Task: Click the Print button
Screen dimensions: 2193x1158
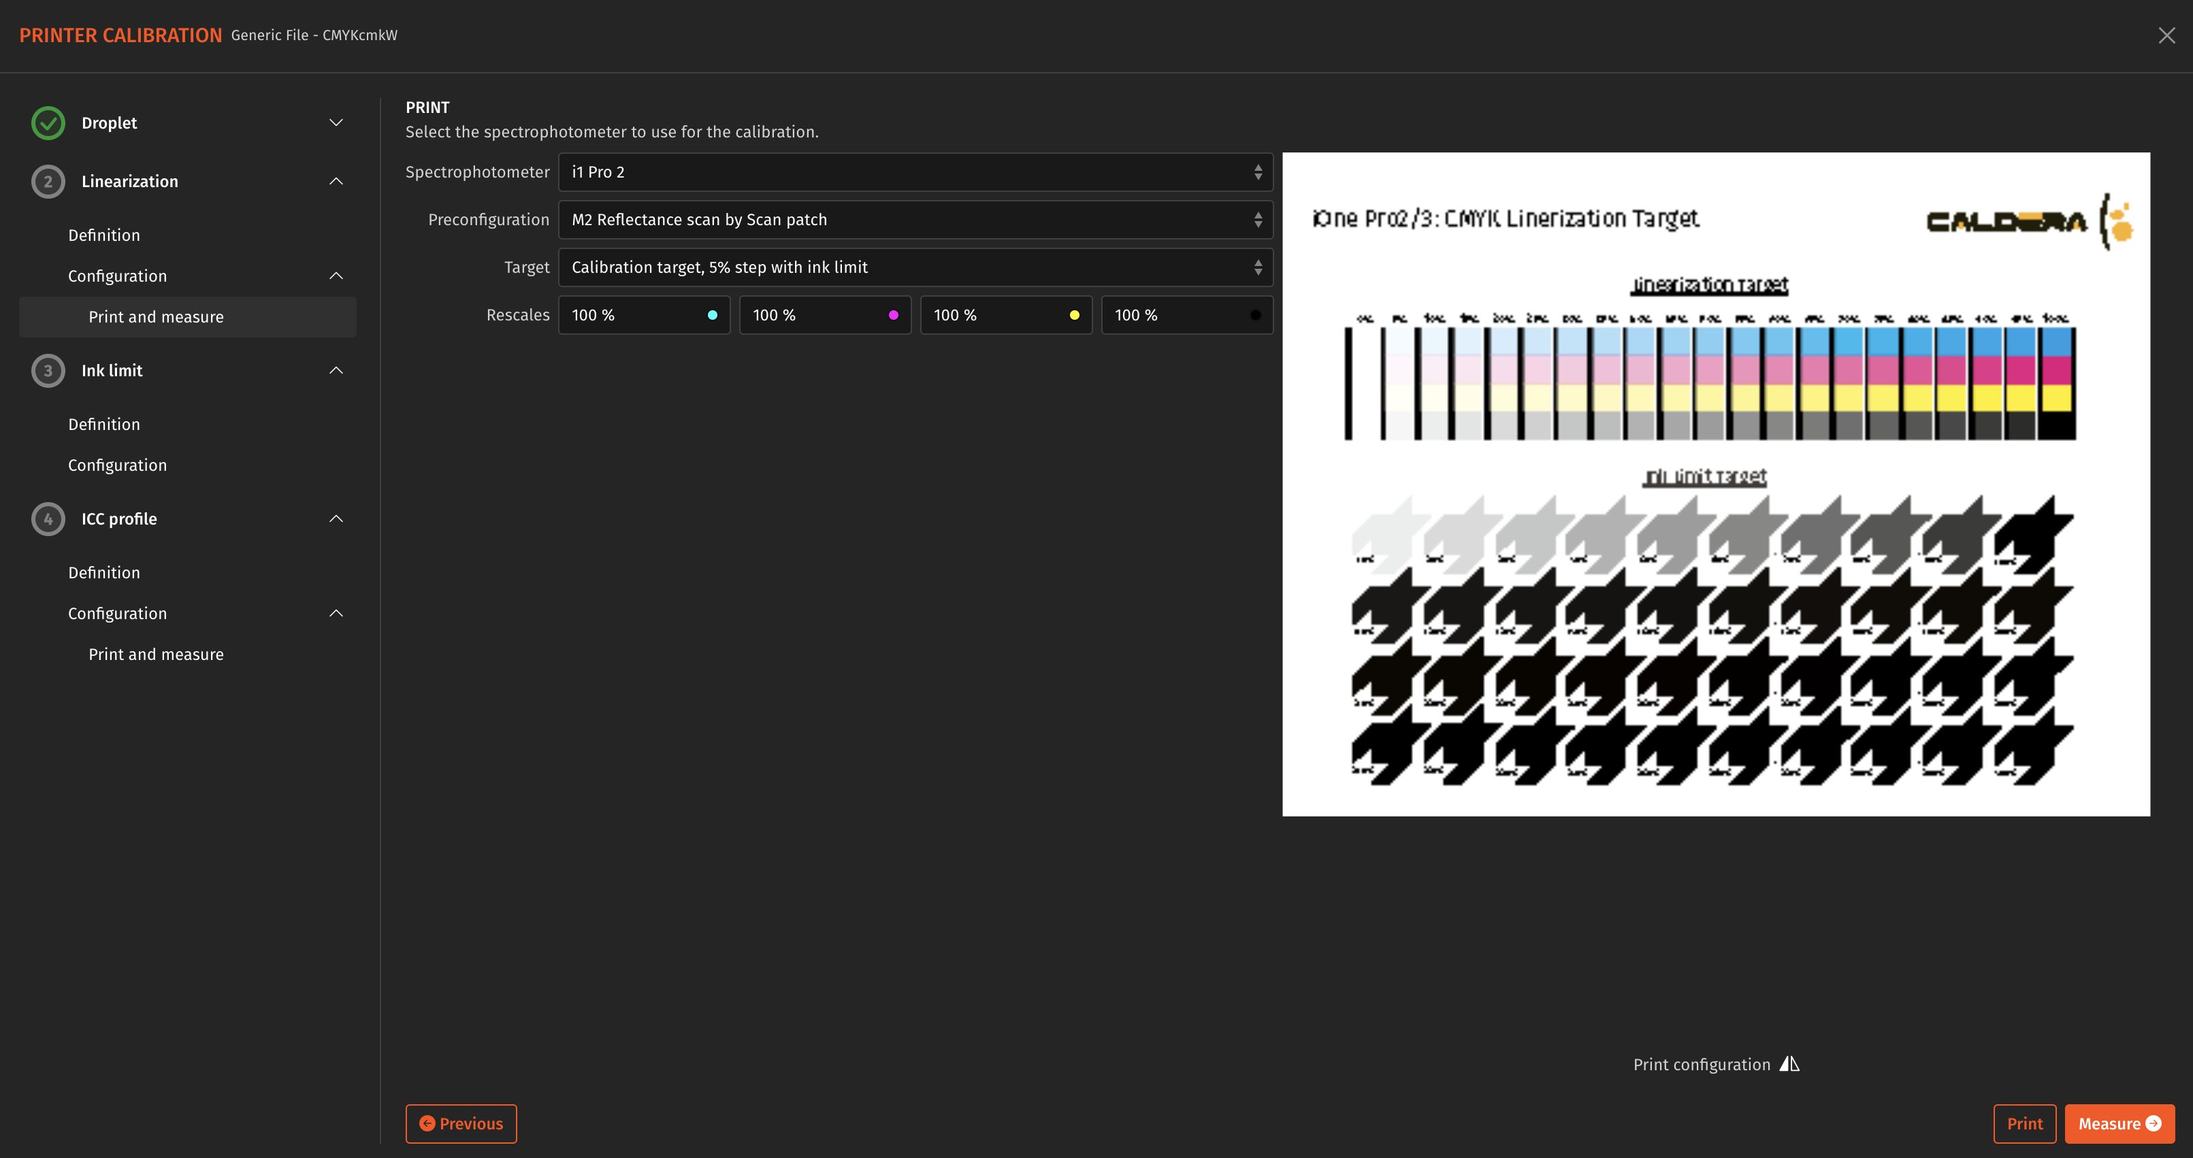Action: point(2024,1123)
